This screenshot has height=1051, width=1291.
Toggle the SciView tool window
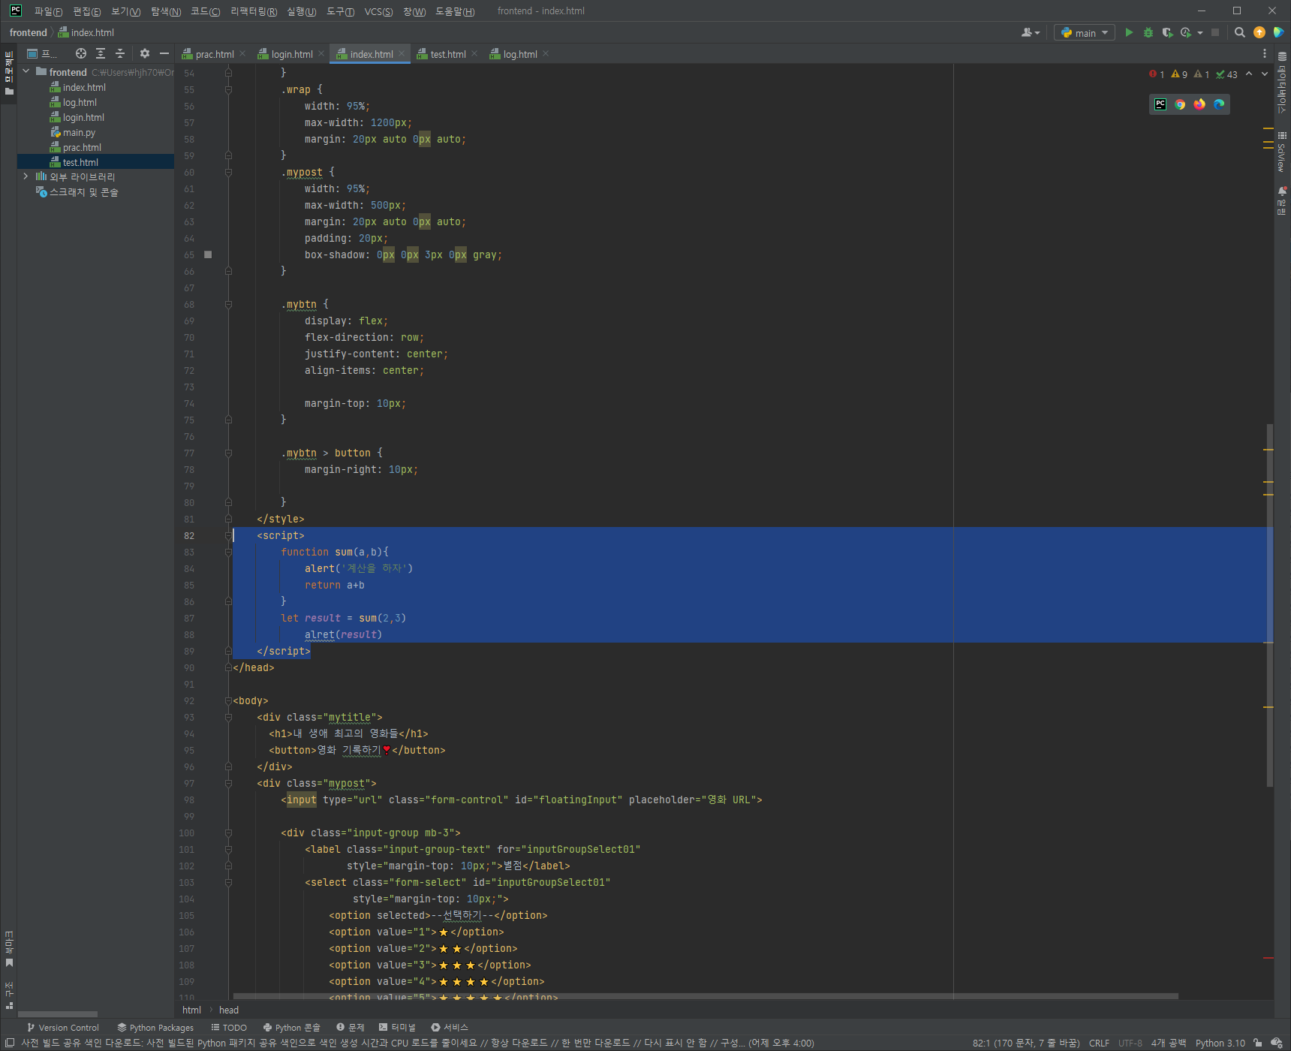tap(1282, 152)
